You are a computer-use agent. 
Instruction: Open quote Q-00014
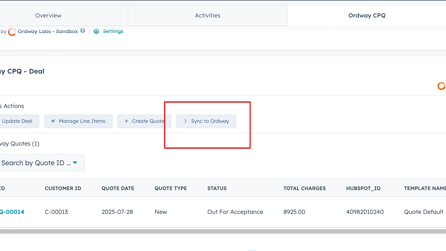pyautogui.click(x=12, y=212)
